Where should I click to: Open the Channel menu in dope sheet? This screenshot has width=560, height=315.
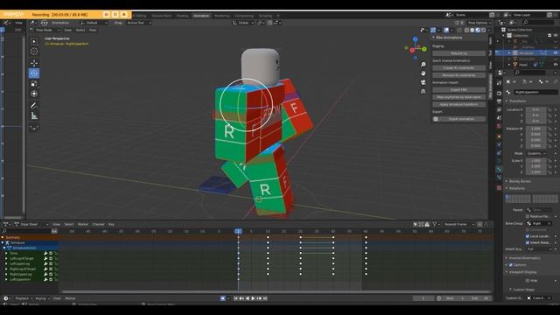(98, 224)
